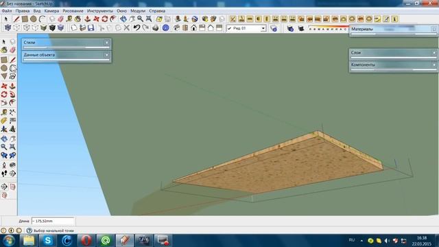Select Walk footprints tool in left toolbar

coord(4,174)
